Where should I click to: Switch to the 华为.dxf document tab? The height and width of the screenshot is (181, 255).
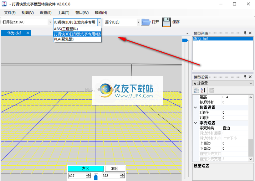point(14,33)
